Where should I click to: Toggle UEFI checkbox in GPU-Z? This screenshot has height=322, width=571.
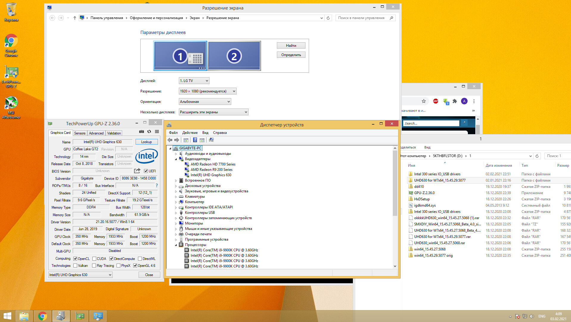coord(146,171)
